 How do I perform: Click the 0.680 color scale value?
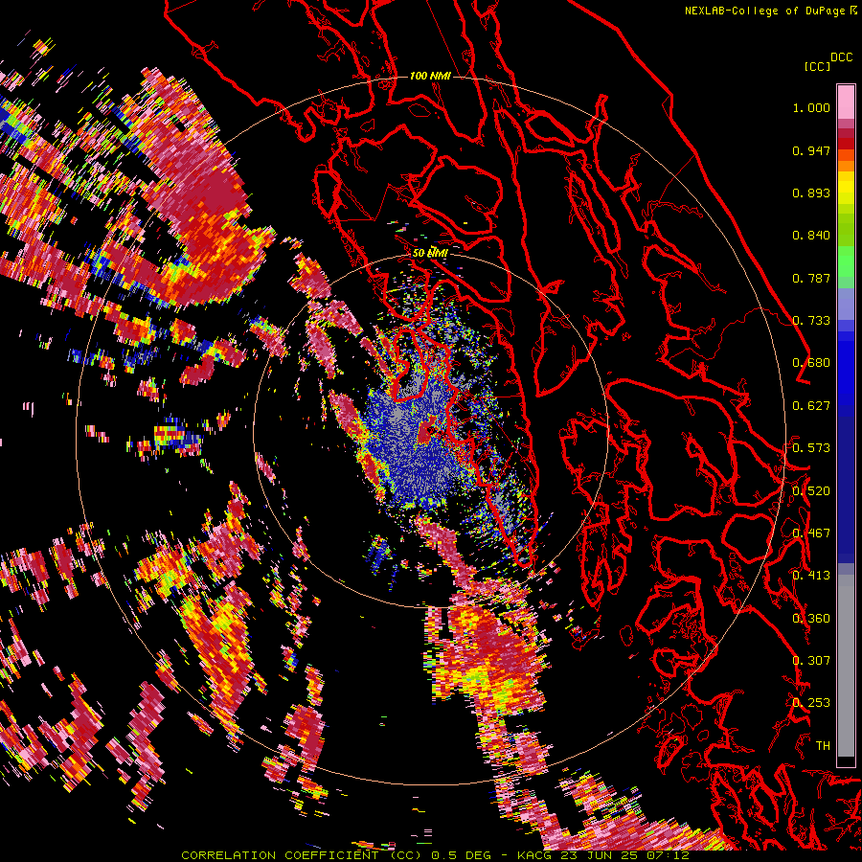[x=811, y=363]
